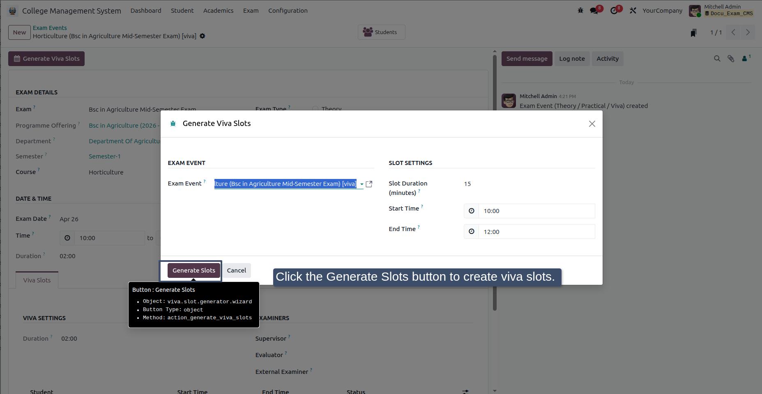
Task: Follow the Exam Events breadcrumb link
Action: coord(50,28)
